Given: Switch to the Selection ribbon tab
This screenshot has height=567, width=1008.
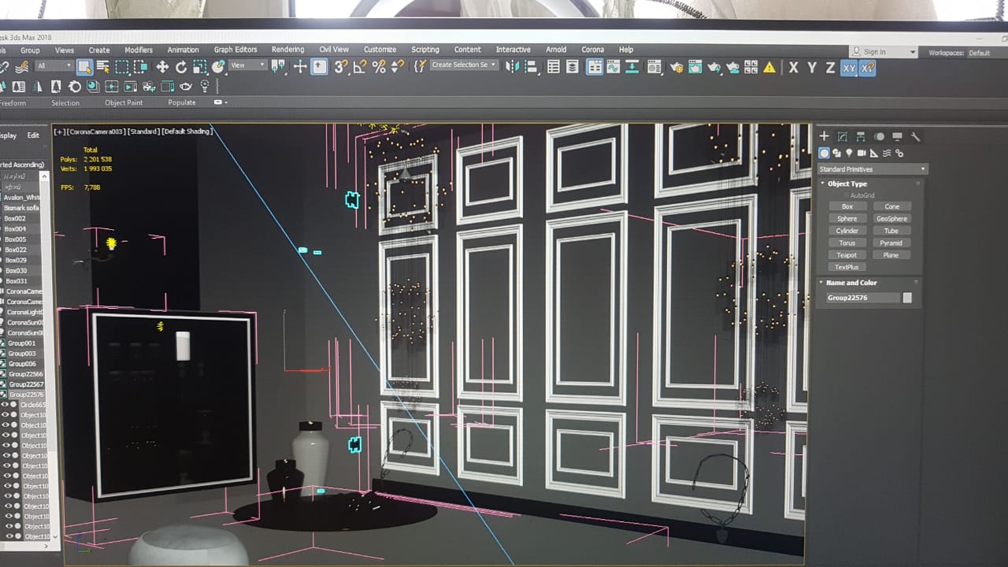Looking at the screenshot, I should (65, 102).
